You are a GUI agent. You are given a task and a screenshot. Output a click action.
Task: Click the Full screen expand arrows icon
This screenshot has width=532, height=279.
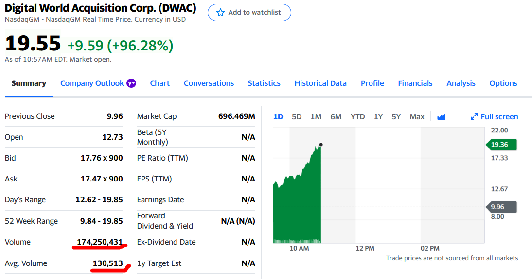coord(474,117)
